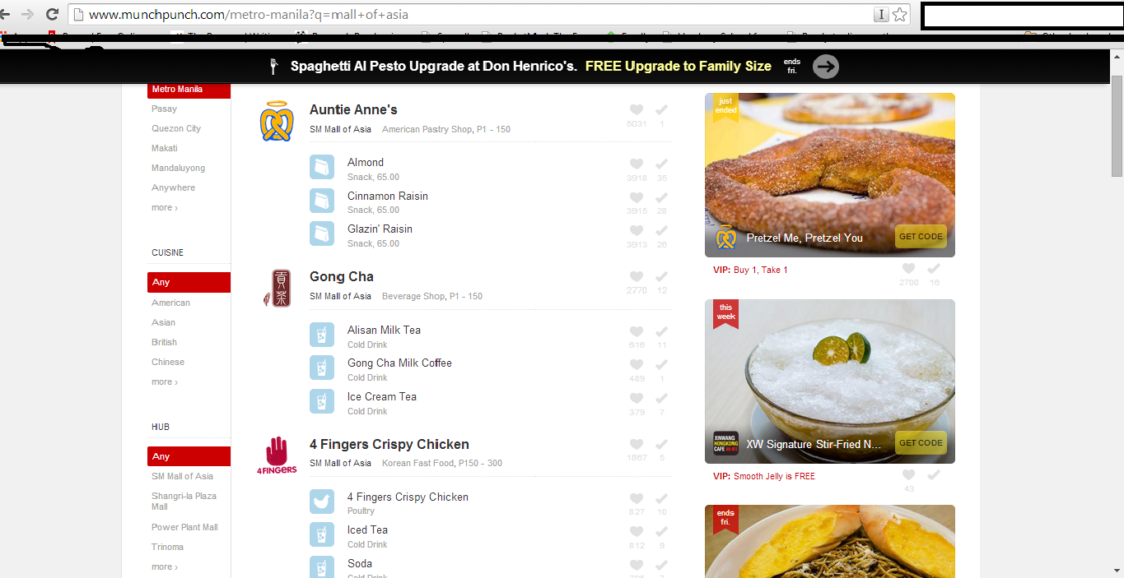
Task: Filter location to Quezon City
Action: point(176,129)
